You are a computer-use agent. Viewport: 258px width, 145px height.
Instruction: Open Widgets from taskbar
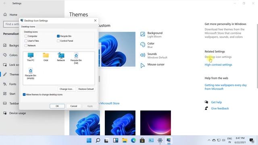tap(116, 141)
